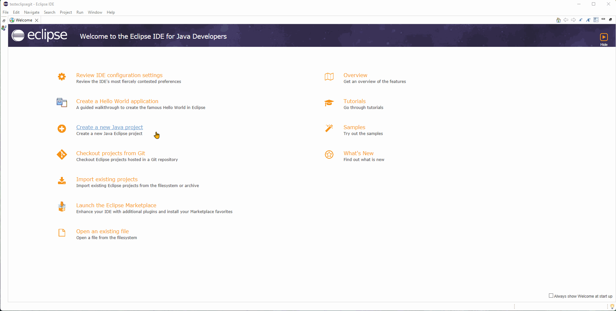Magnify font size with larger A icon
The width and height of the screenshot is (616, 311).
588,20
